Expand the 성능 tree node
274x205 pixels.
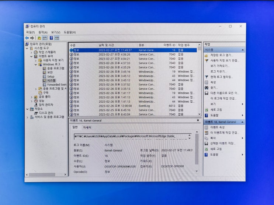(31, 101)
